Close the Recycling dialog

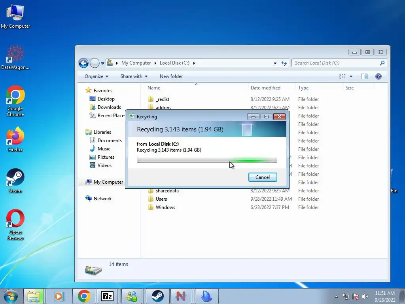[279, 117]
